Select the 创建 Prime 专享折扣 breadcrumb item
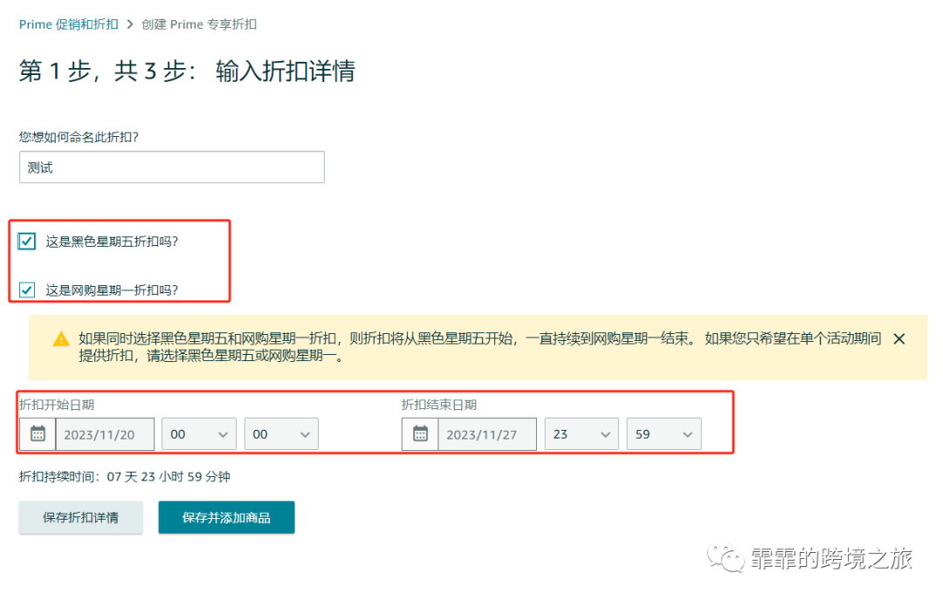 pyautogui.click(x=199, y=24)
